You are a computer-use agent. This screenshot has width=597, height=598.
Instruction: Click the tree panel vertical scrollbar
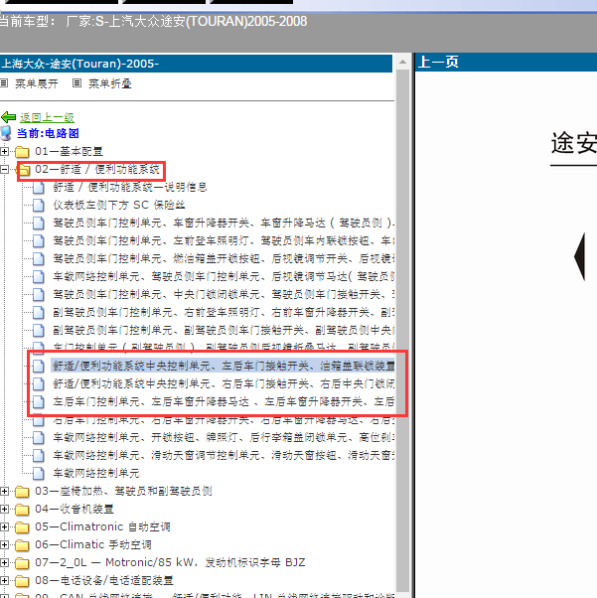tap(402, 330)
